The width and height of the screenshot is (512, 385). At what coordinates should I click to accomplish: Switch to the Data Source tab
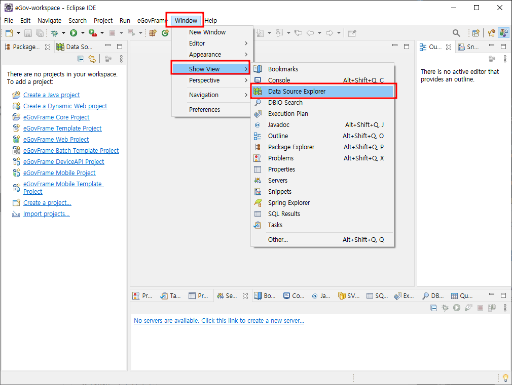tap(75, 47)
